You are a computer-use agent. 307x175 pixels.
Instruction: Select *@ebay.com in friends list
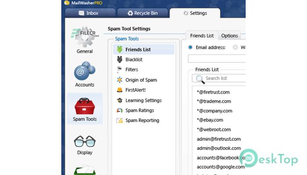pos(210,120)
